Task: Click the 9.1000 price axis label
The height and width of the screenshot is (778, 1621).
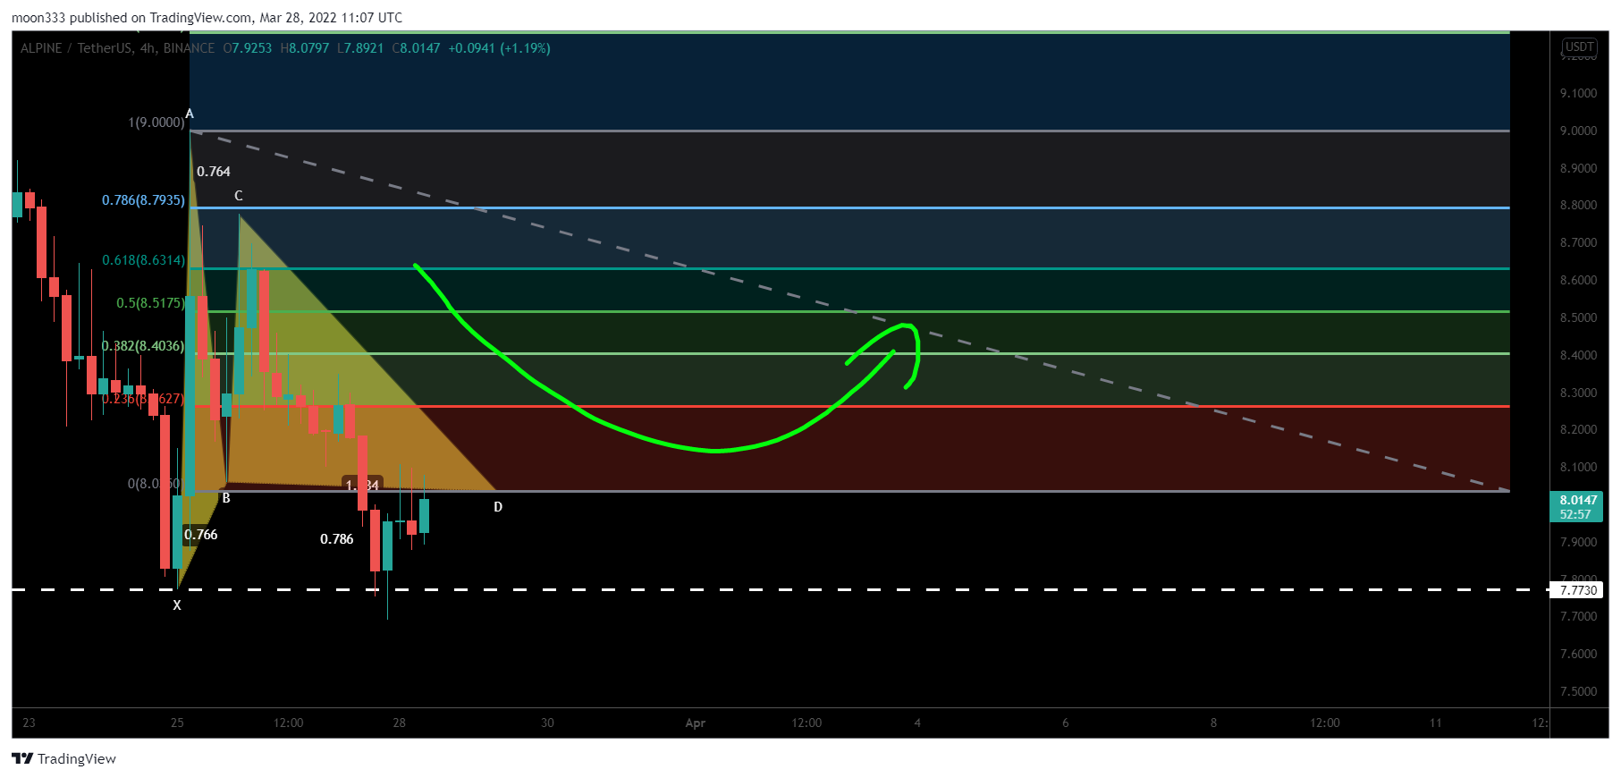Action: click(1578, 93)
